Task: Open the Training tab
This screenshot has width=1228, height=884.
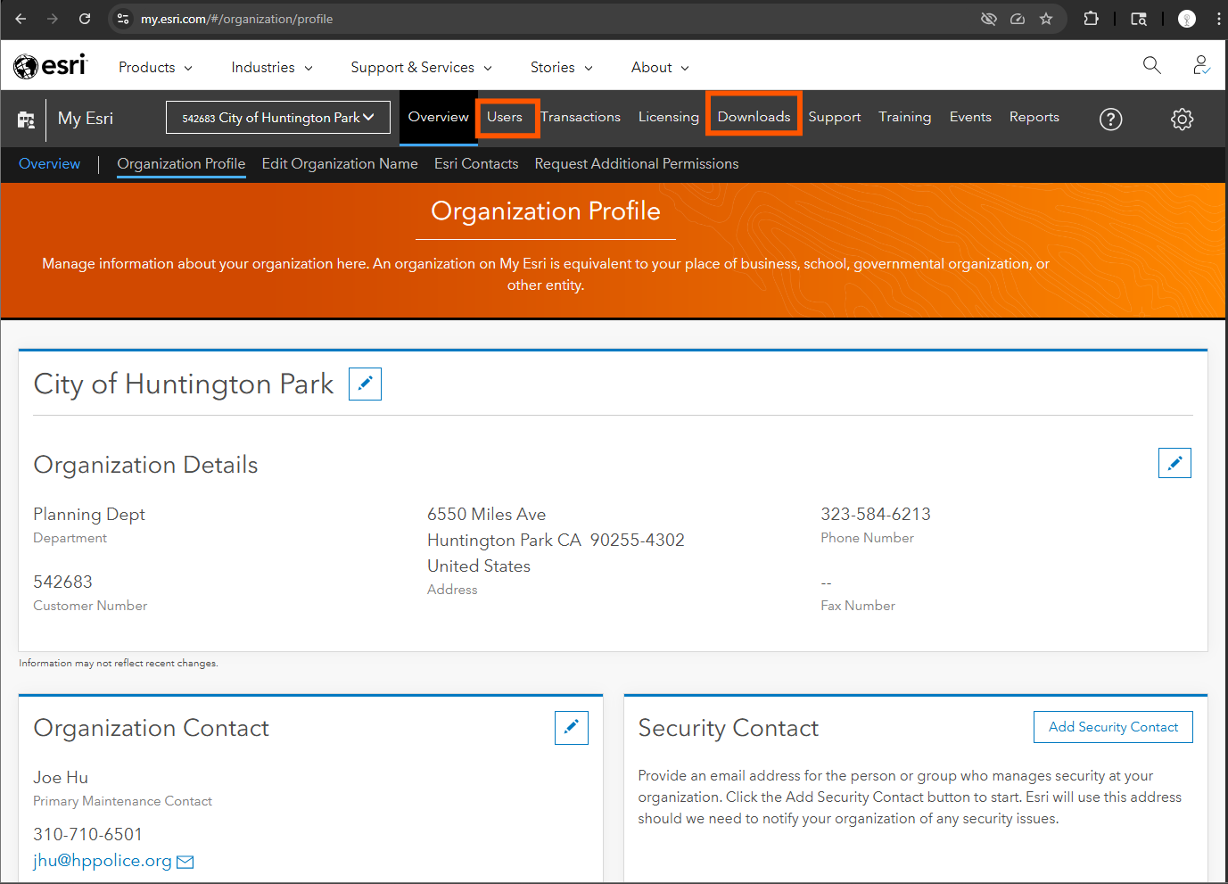Action: point(904,117)
